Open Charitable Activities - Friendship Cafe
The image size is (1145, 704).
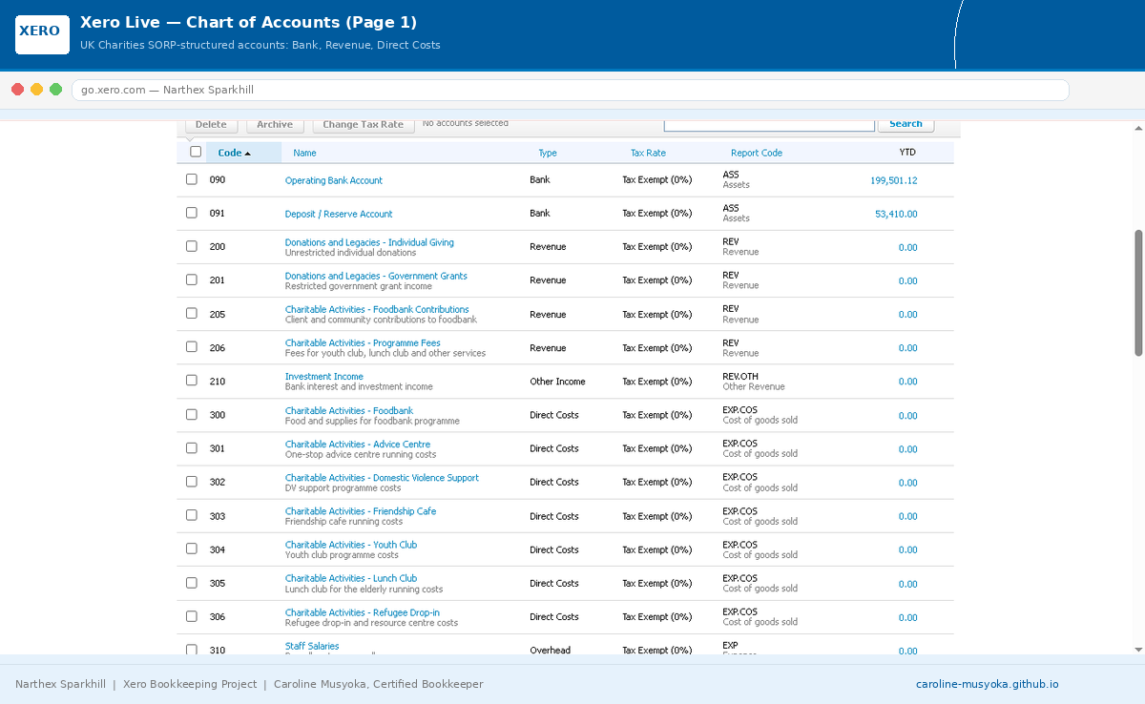[361, 511]
